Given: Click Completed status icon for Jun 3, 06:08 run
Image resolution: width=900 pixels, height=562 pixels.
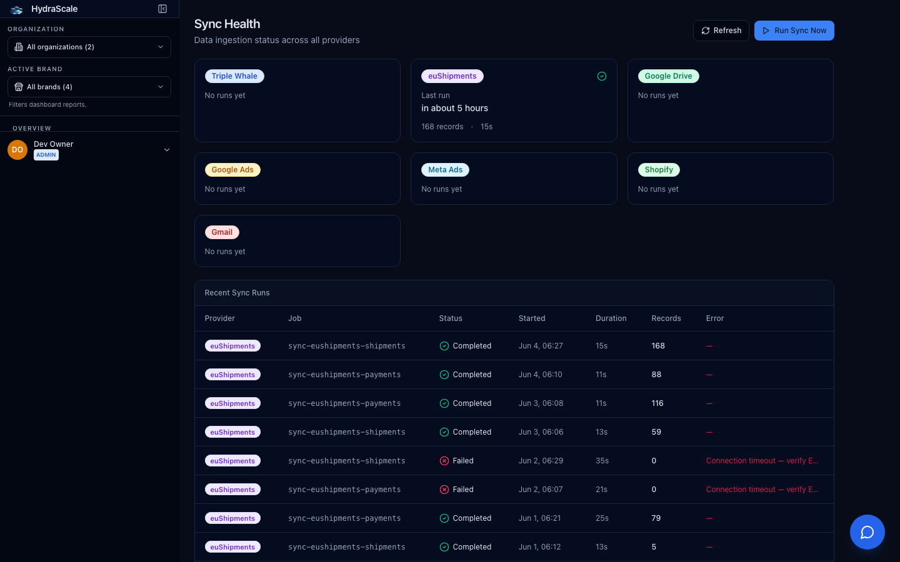Looking at the screenshot, I should pyautogui.click(x=444, y=403).
